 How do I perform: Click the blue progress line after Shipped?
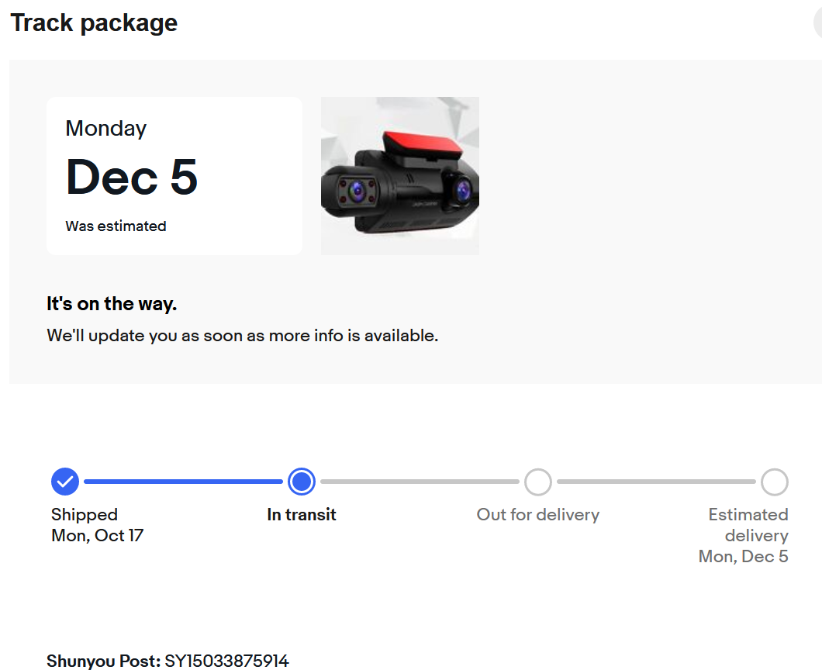[183, 482]
